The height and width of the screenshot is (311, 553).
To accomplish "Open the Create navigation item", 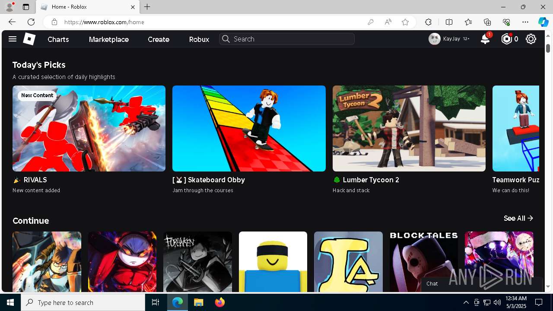I will [x=159, y=39].
